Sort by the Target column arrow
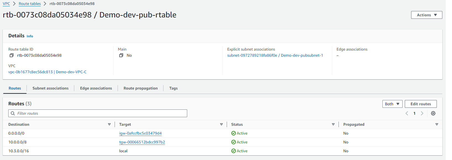This screenshot has width=452, height=160. click(221, 124)
